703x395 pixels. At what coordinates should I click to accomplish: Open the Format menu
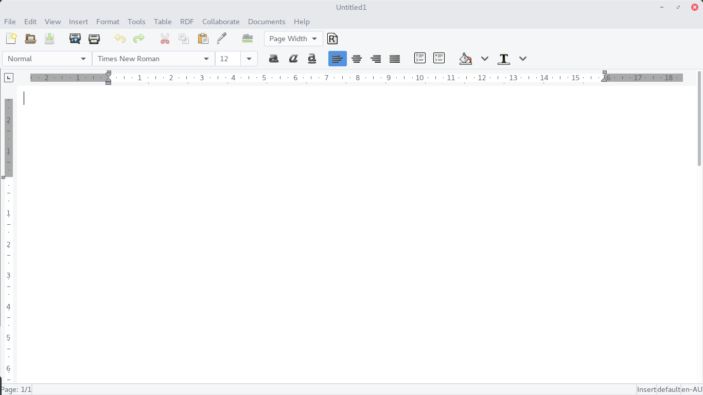(108, 22)
